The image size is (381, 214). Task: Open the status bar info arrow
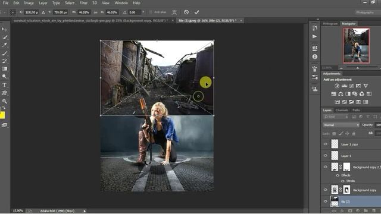[85, 211]
